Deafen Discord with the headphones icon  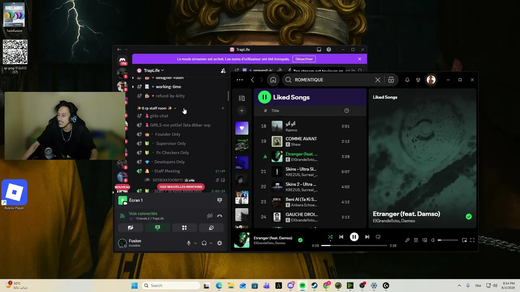click(x=204, y=243)
